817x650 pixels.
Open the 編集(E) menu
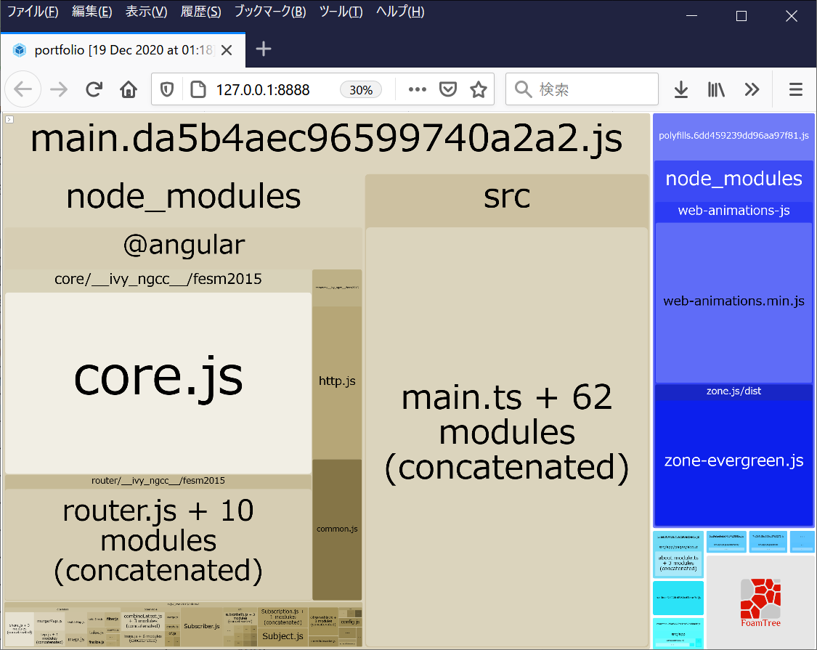coord(92,12)
